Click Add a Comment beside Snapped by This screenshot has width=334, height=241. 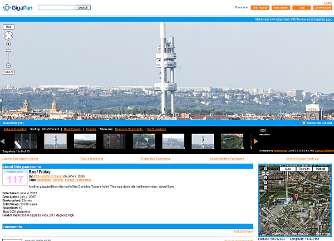click(x=324, y=151)
